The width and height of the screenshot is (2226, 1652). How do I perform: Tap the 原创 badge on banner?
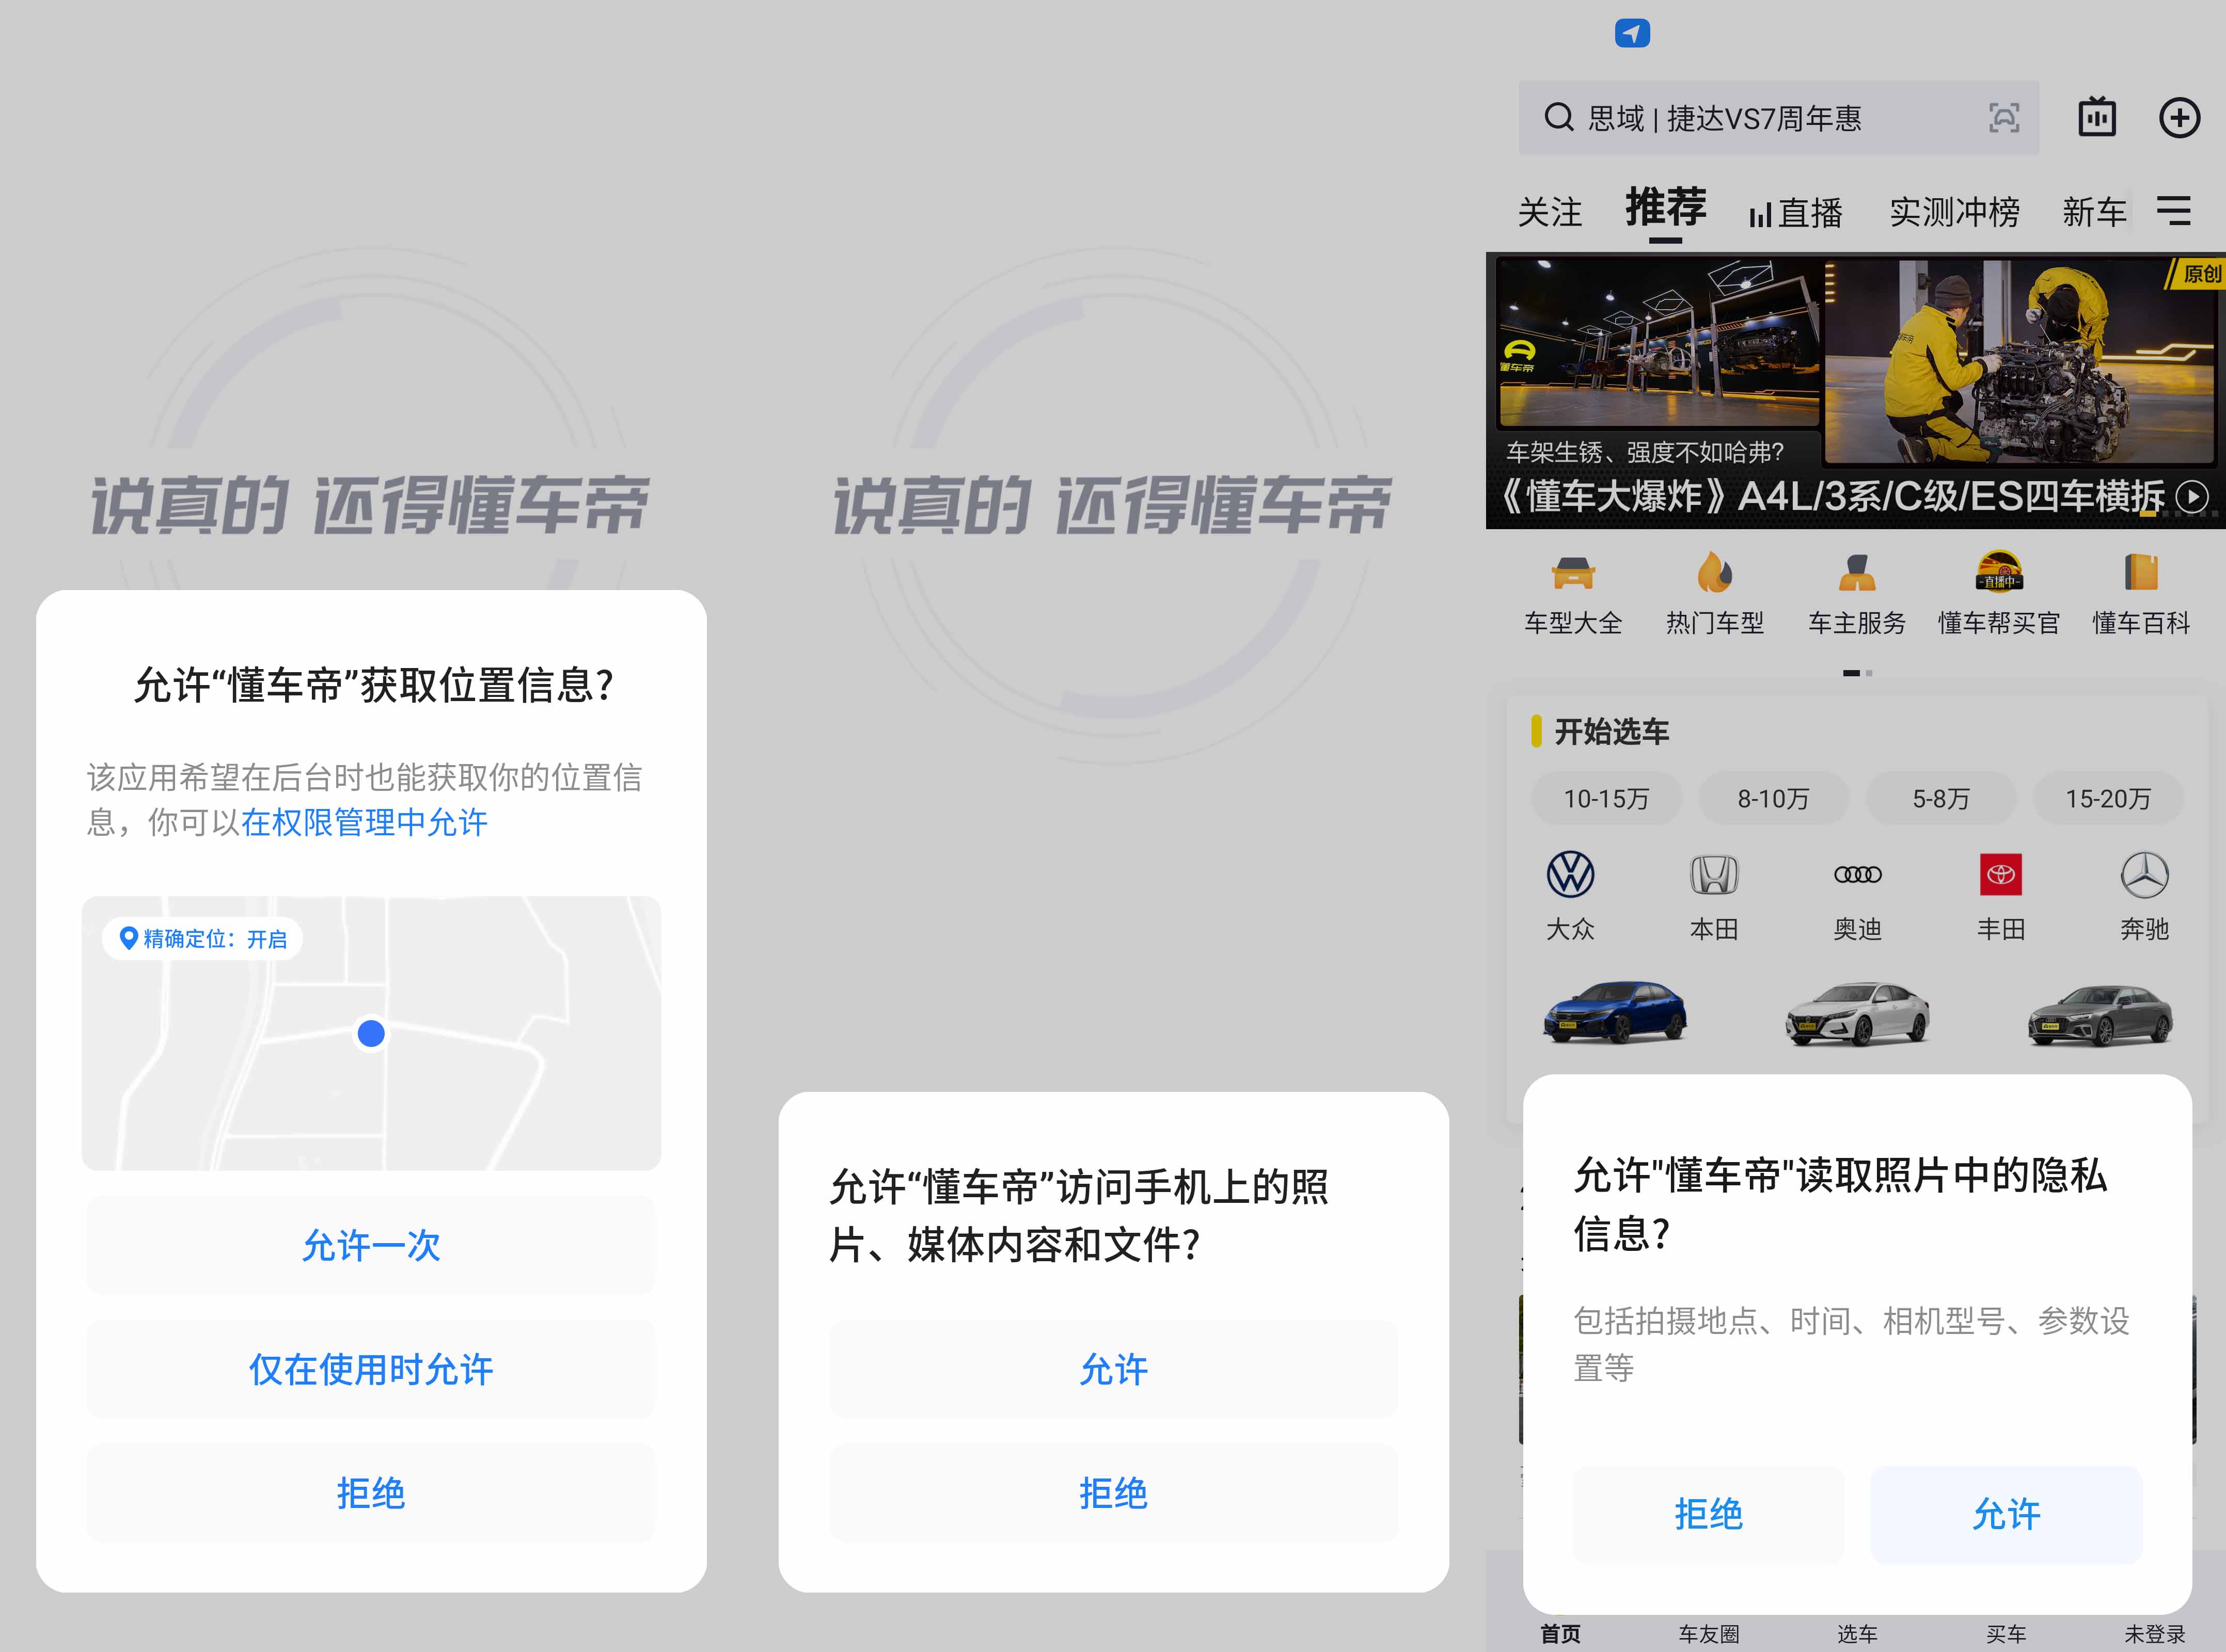click(2197, 274)
